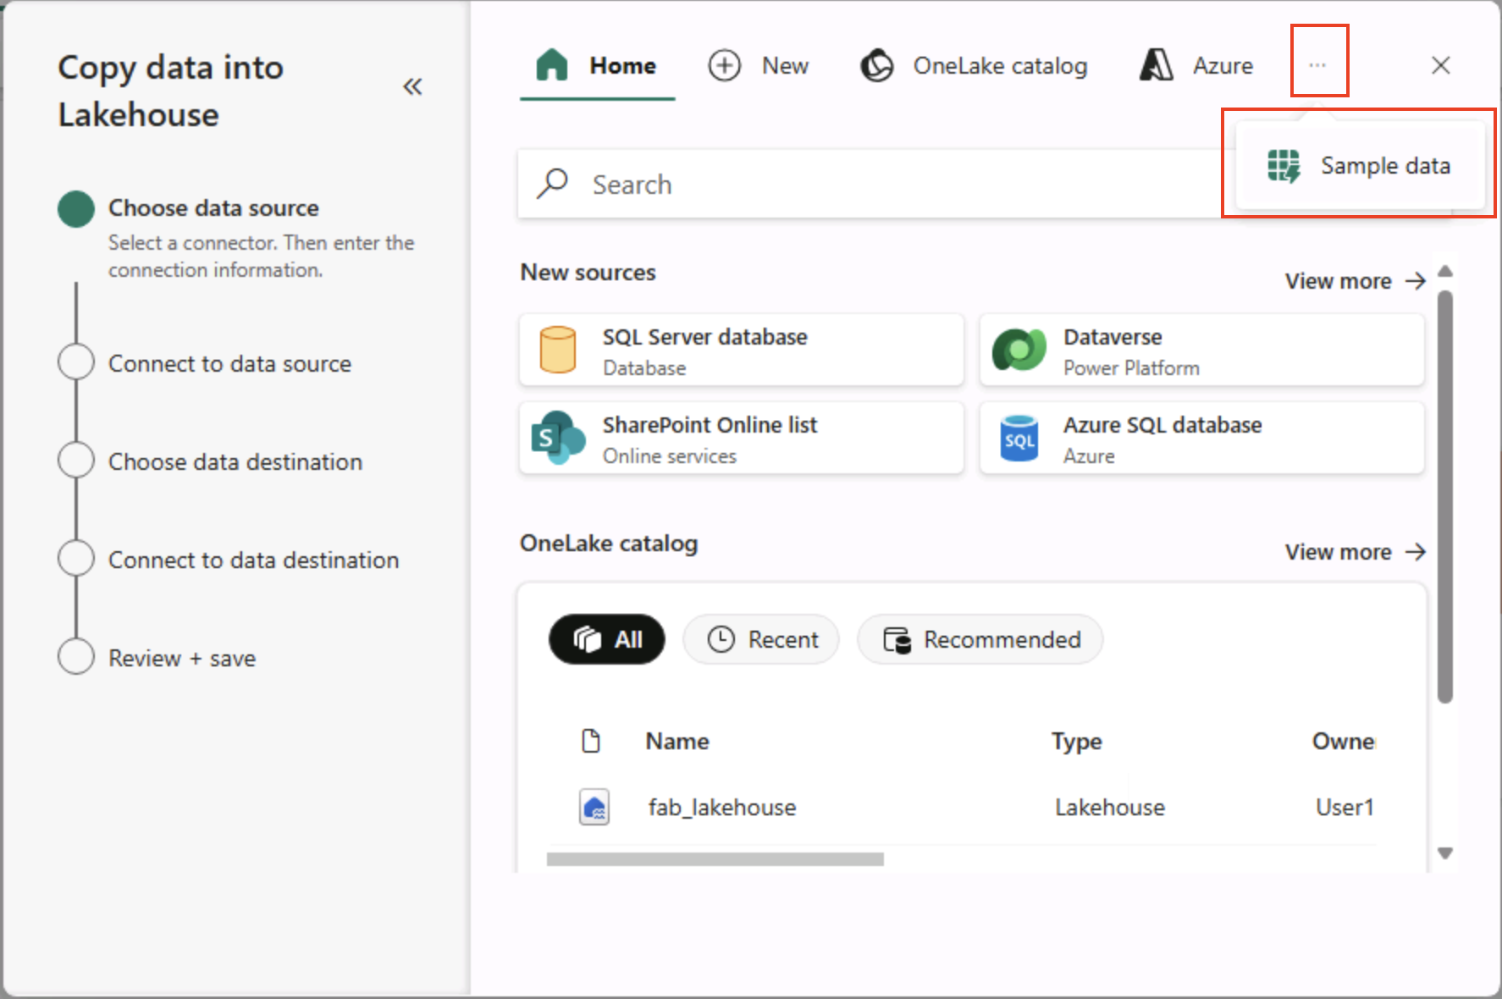Image resolution: width=1502 pixels, height=999 pixels.
Task: Enable the Recommended filter
Action: point(979,639)
